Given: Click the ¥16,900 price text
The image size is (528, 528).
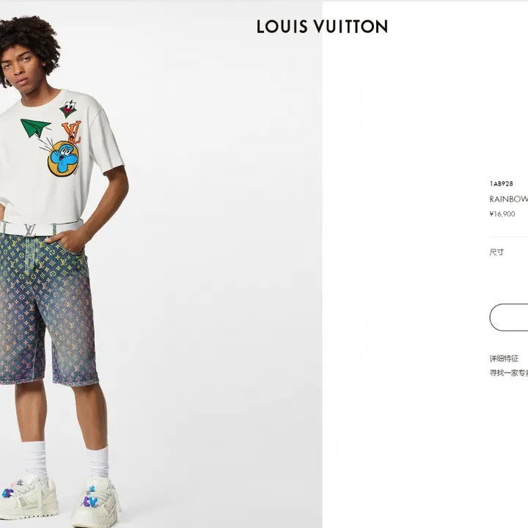Looking at the screenshot, I should pyautogui.click(x=502, y=214).
